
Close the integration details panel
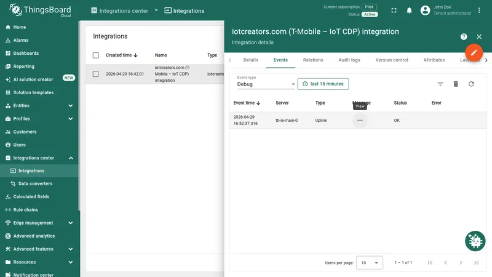coord(479,37)
